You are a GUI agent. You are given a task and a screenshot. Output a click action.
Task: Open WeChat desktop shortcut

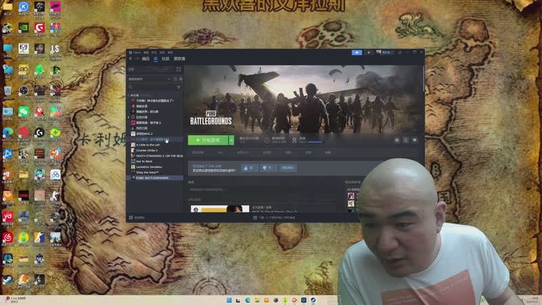[x=24, y=113]
